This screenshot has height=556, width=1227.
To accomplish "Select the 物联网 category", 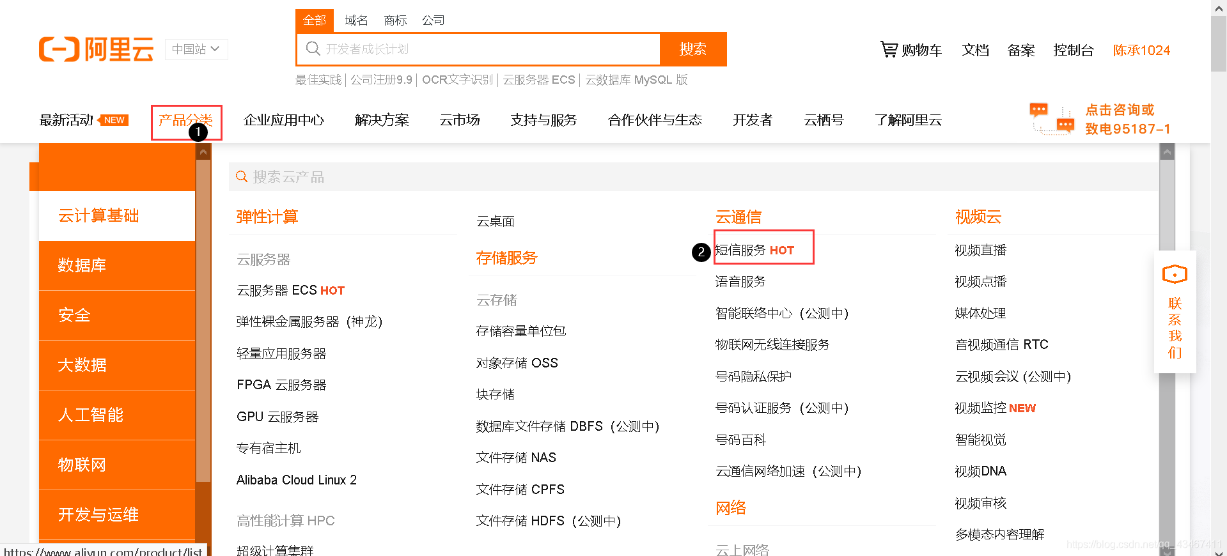I will click(x=117, y=465).
